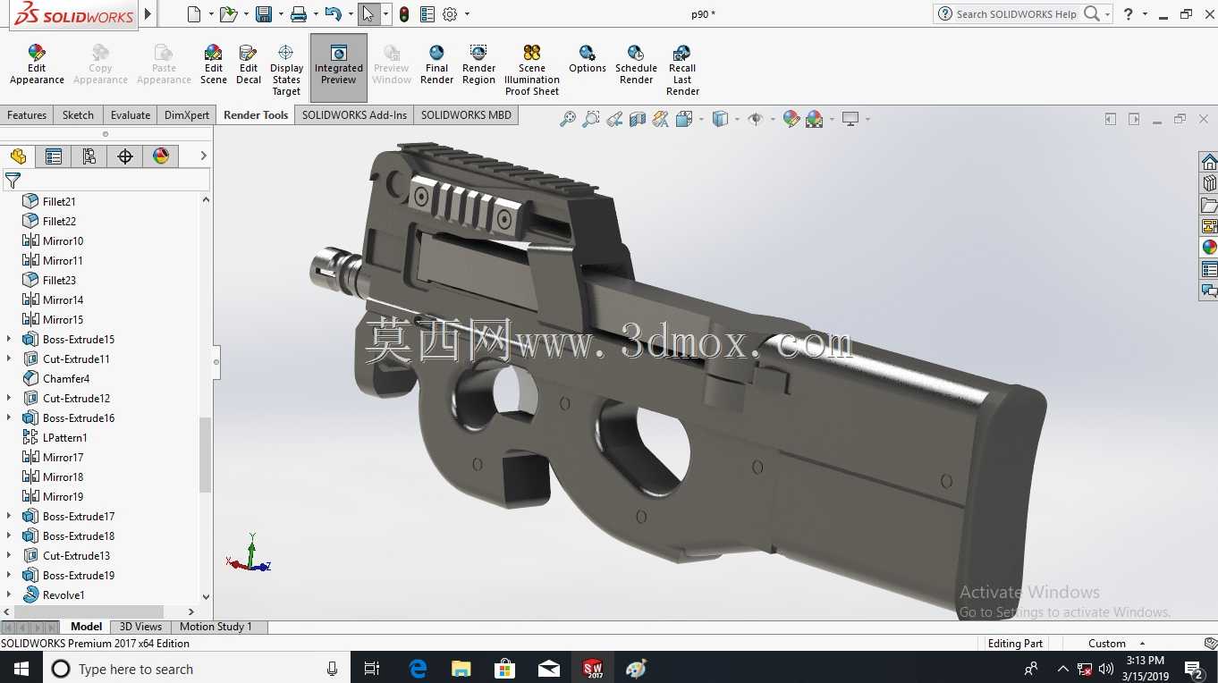Open Schedule Render dialog
This screenshot has height=683, width=1218.
click(x=636, y=64)
